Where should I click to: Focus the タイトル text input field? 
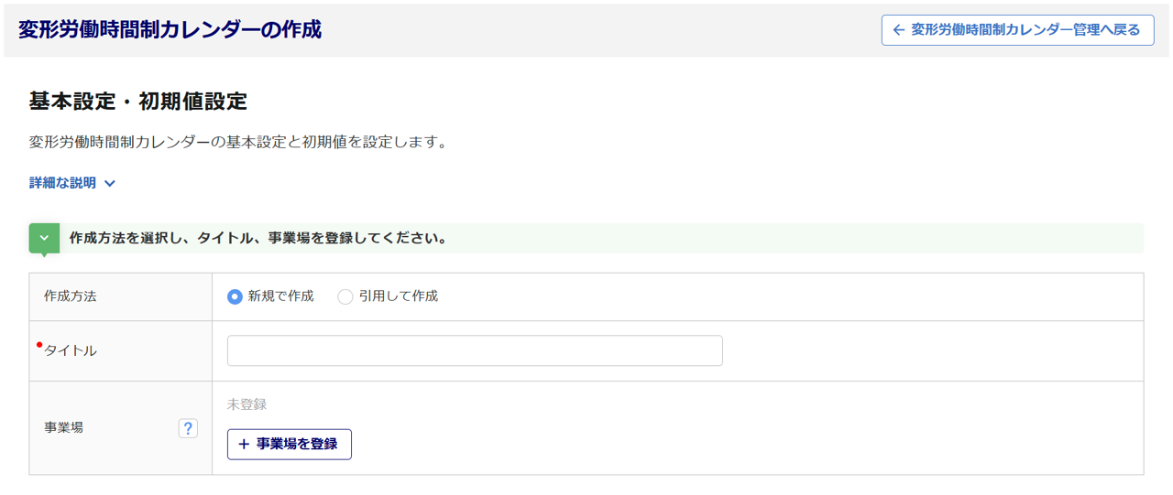475,350
